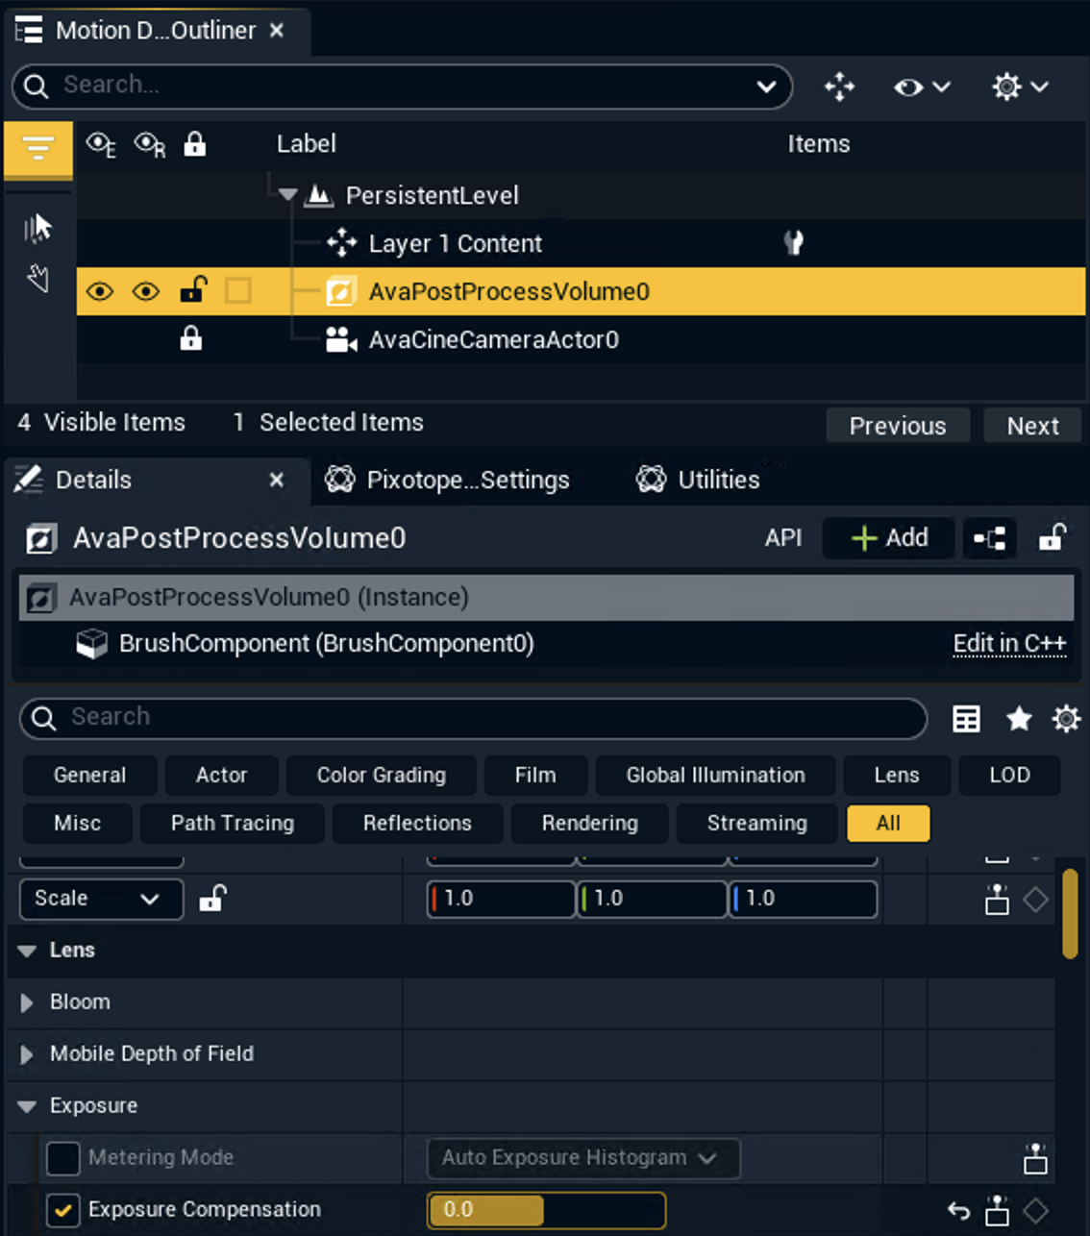Expand the Bloom section
This screenshot has width=1090, height=1236.
(x=27, y=1002)
